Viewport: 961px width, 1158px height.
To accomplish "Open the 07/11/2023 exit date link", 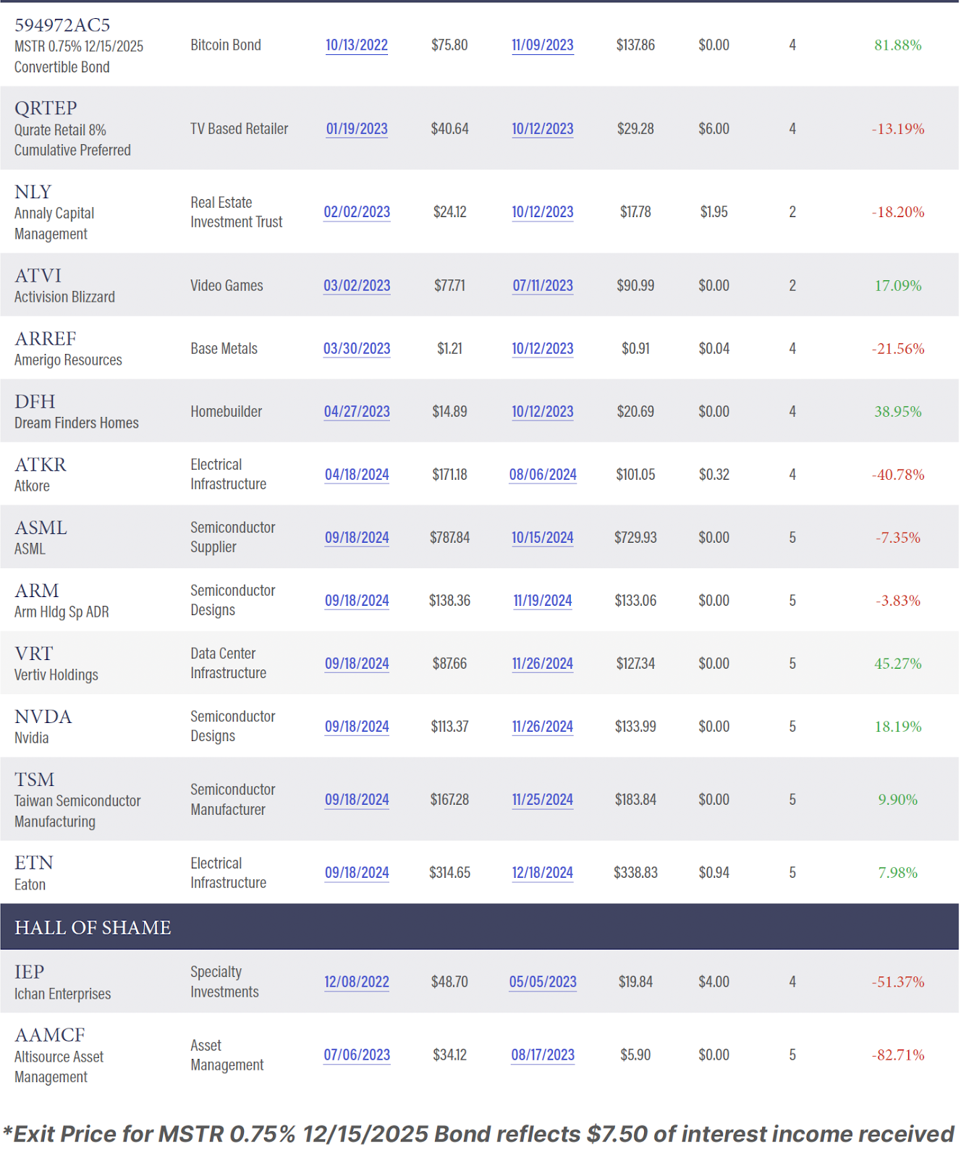I will pyautogui.click(x=543, y=286).
